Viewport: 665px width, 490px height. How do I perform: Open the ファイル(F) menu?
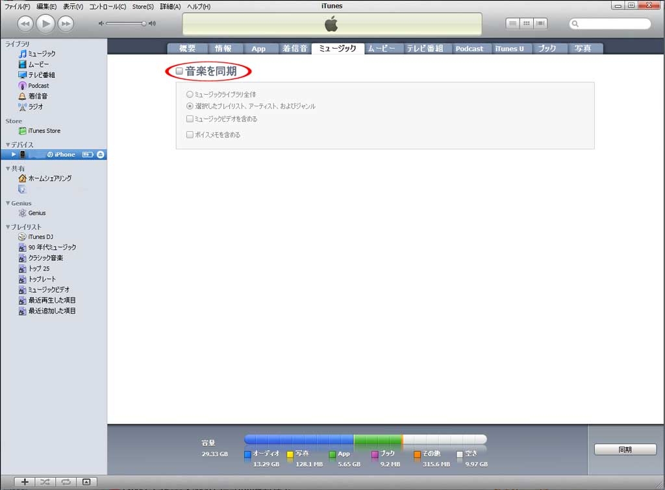18,6
